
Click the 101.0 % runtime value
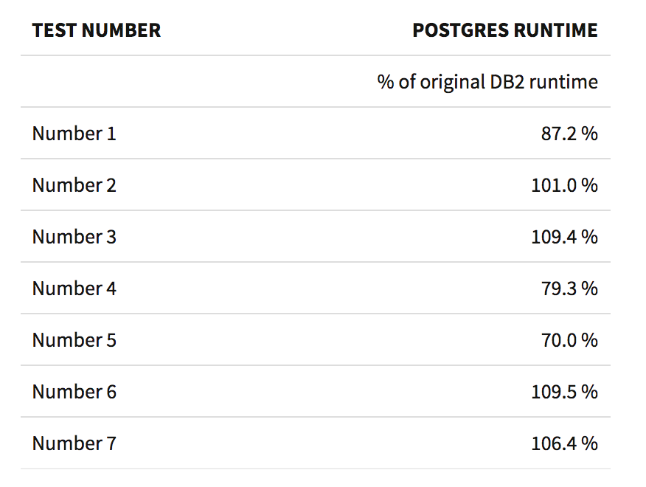564,185
